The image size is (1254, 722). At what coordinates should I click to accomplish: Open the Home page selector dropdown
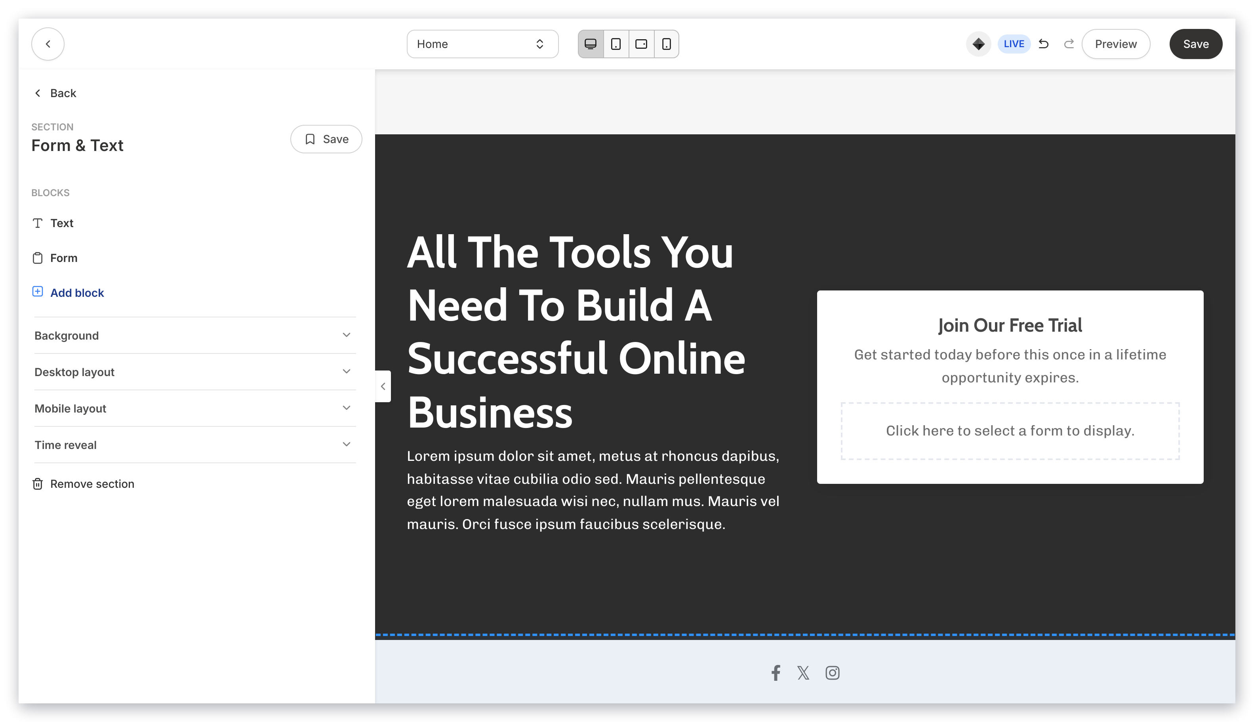(x=482, y=44)
